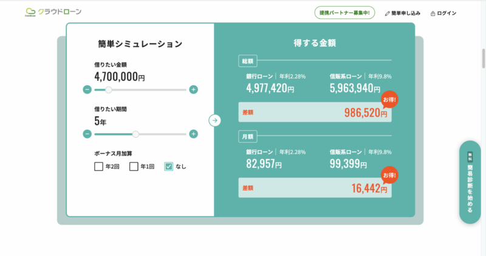This screenshot has width=486, height=256.
Task: Check the 年1回 bonus checkbox
Action: [134, 167]
